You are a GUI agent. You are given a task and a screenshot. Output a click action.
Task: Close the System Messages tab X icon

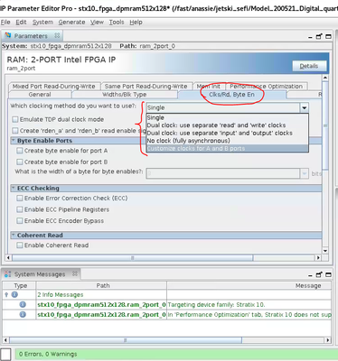75,273
